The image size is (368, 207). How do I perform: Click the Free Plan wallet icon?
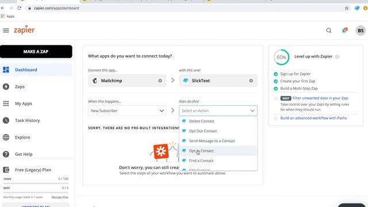tap(6, 170)
